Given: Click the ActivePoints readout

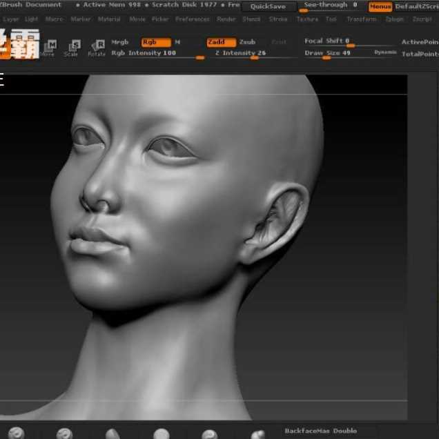Looking at the screenshot, I should click(420, 42).
